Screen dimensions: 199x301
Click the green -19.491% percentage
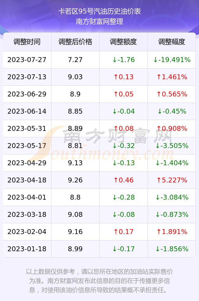coord(172,60)
